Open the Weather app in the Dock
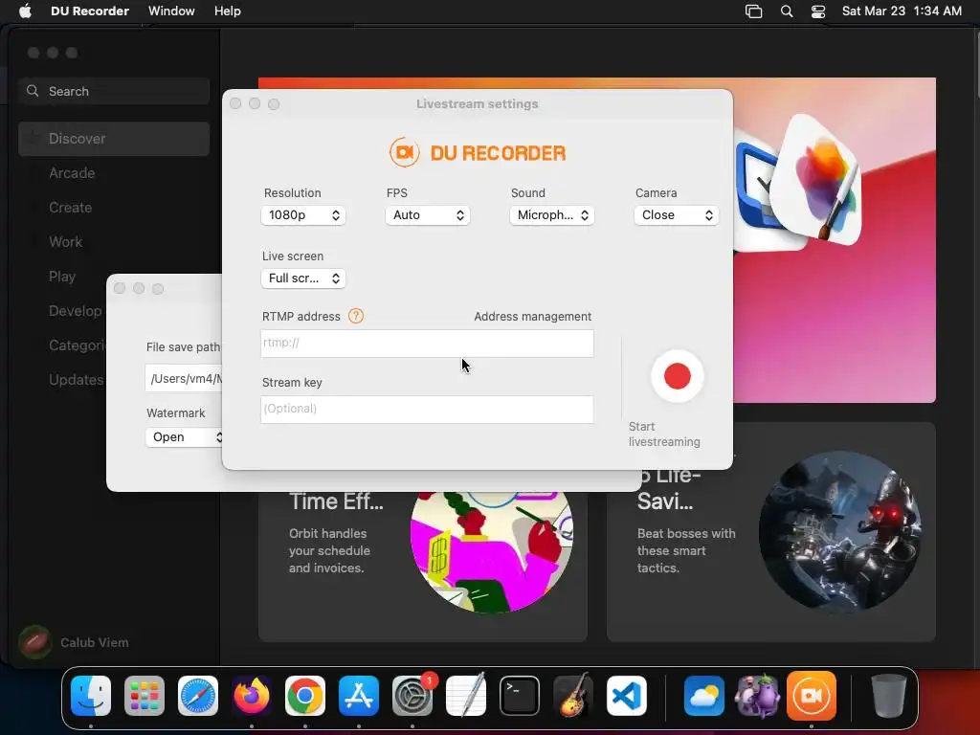This screenshot has height=735, width=980. point(704,696)
